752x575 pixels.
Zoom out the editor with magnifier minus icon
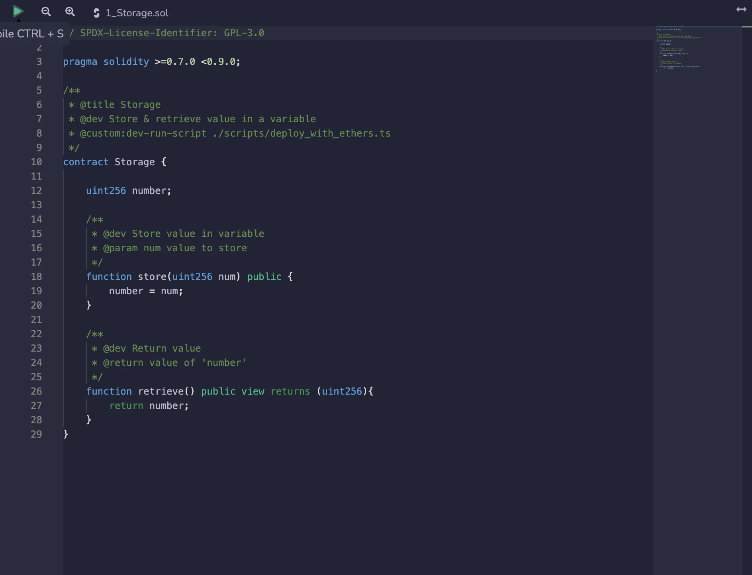46,12
